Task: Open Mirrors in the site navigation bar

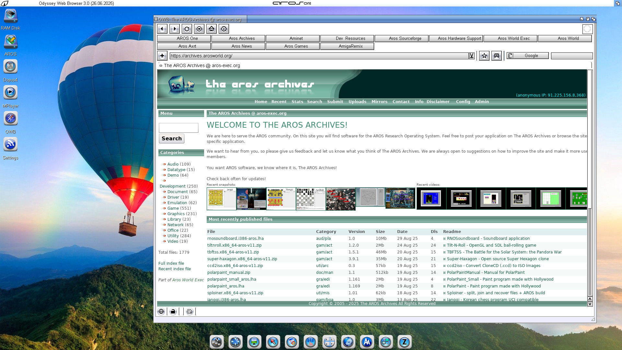Action: pos(379,102)
